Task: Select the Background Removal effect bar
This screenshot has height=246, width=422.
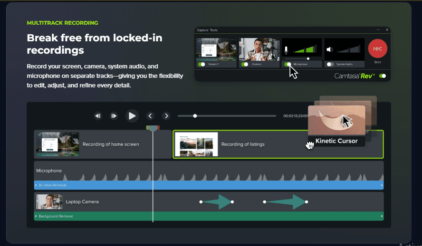Action: point(209,216)
